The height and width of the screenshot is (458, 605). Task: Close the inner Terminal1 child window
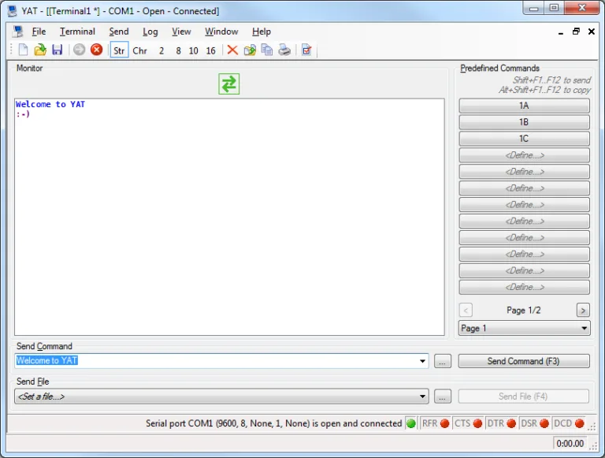591,32
